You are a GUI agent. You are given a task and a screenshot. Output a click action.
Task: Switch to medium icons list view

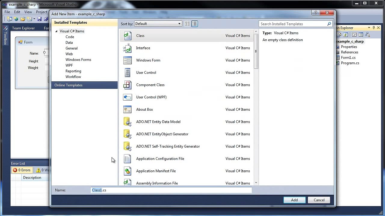click(195, 24)
